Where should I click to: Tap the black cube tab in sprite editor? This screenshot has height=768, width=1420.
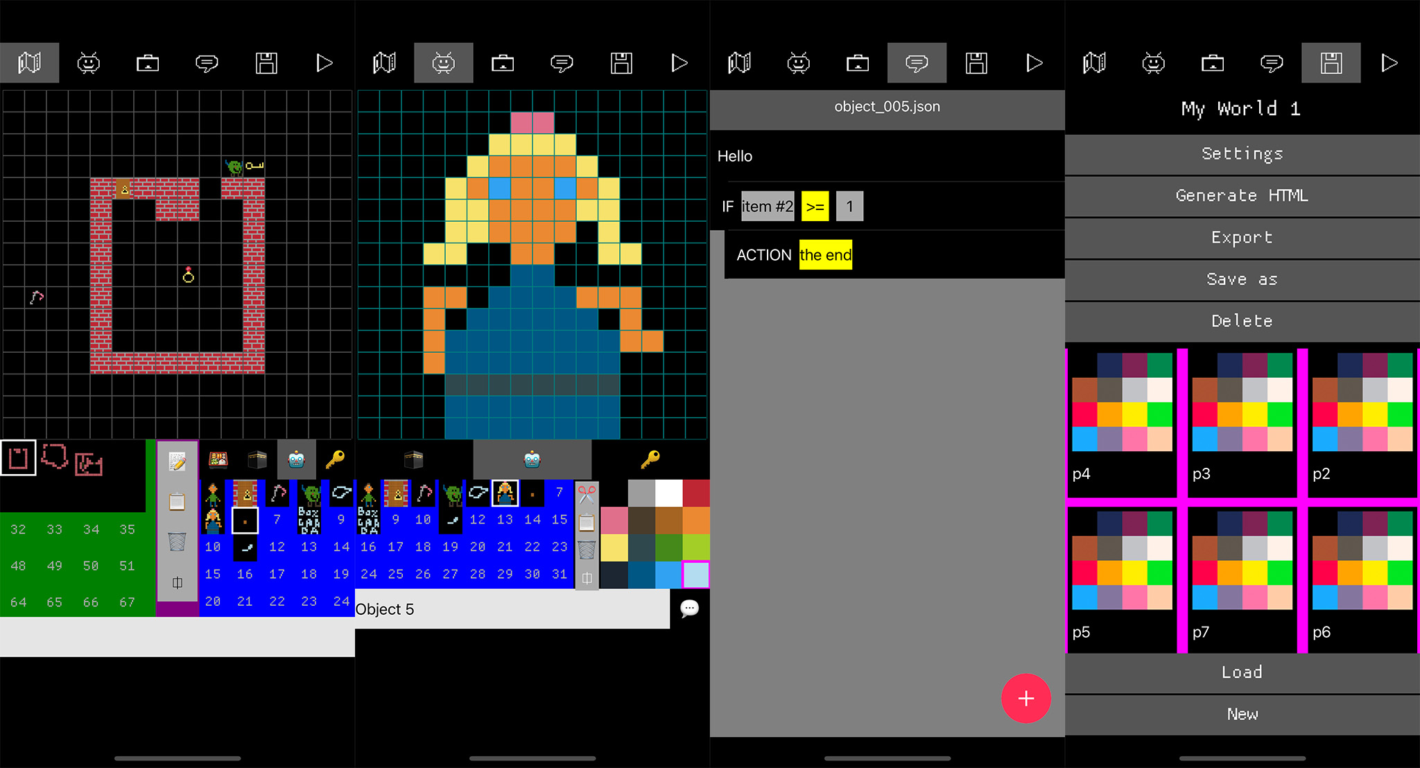point(414,459)
